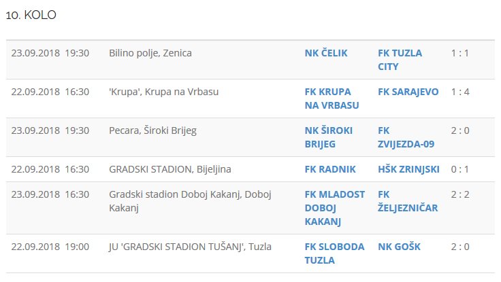The image size is (501, 282).
Task: Click the 1 : 1 match score
Action: coord(460,53)
